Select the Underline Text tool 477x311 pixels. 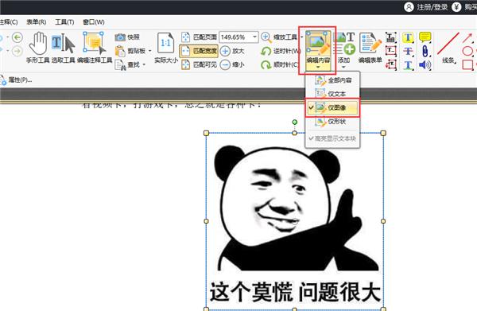click(408, 64)
